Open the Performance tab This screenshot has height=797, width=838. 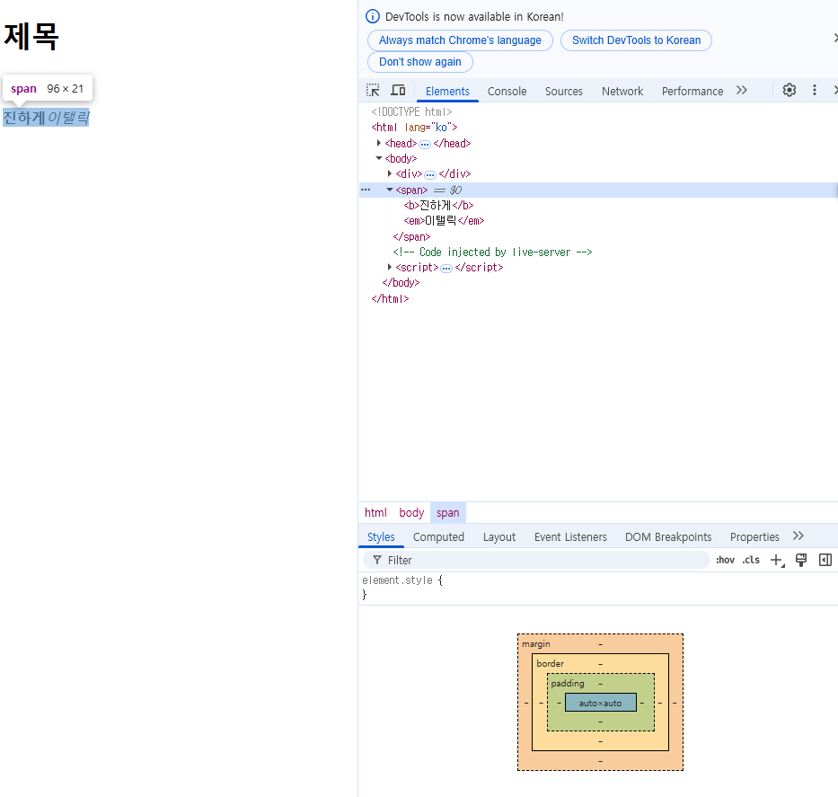(x=692, y=92)
